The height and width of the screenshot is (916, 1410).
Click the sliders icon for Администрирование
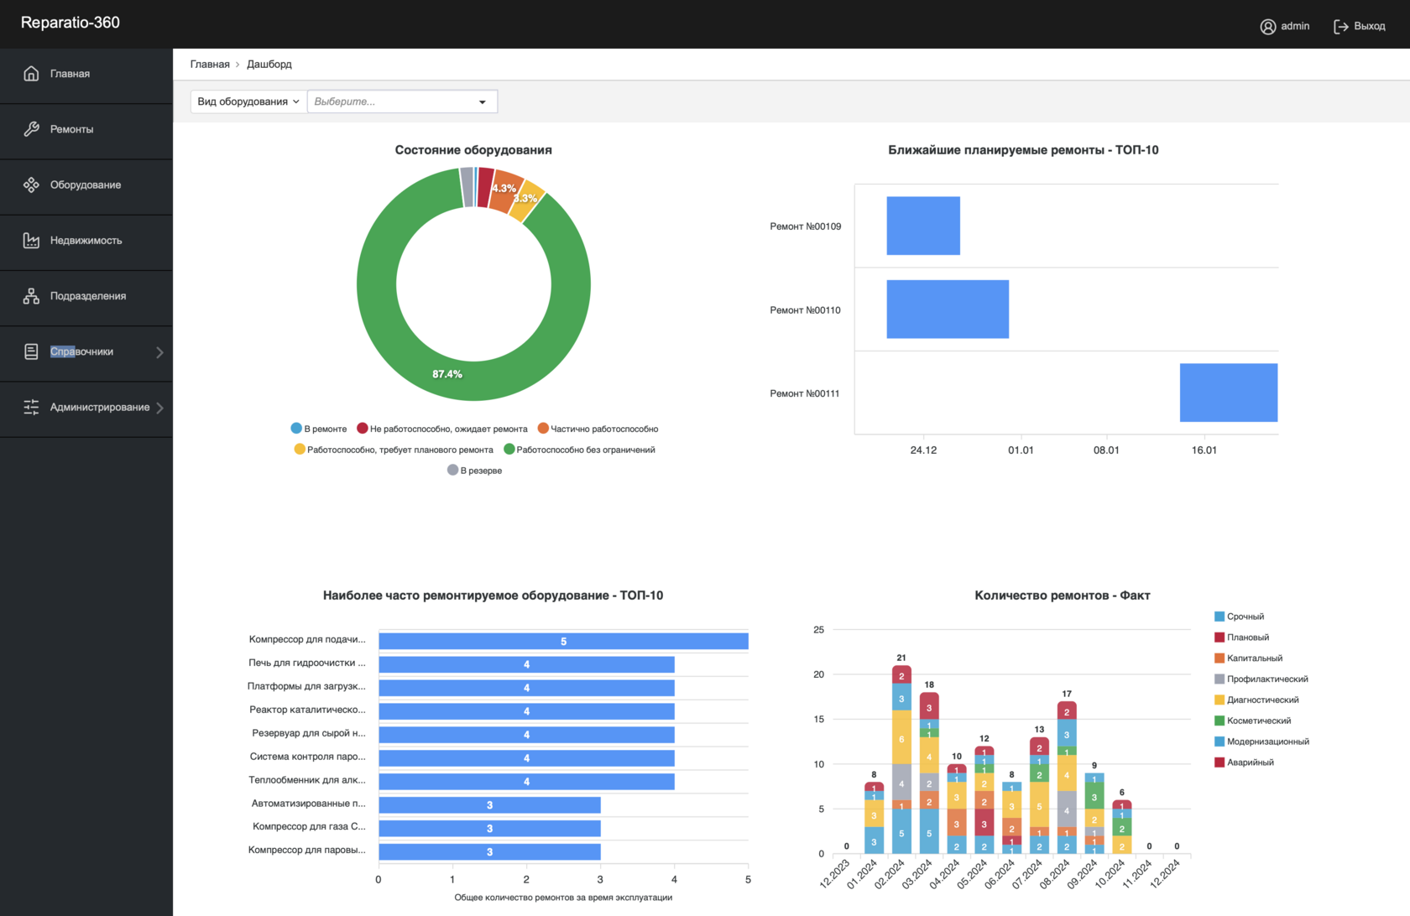(31, 407)
